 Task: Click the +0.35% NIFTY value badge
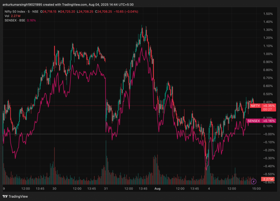268,106
